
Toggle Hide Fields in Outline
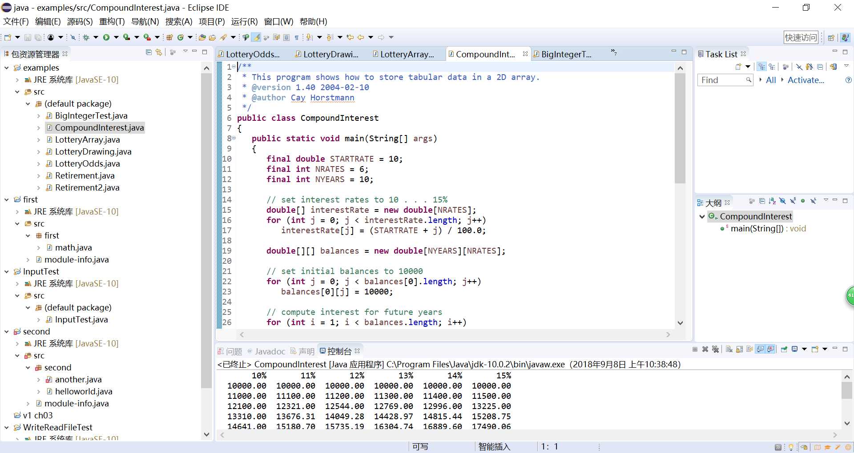click(782, 201)
